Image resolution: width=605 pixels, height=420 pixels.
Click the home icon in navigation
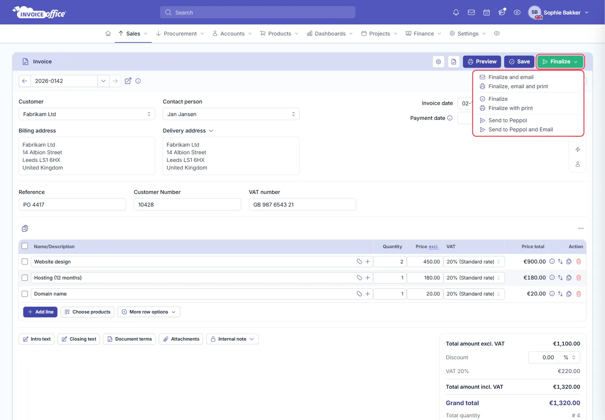[108, 34]
